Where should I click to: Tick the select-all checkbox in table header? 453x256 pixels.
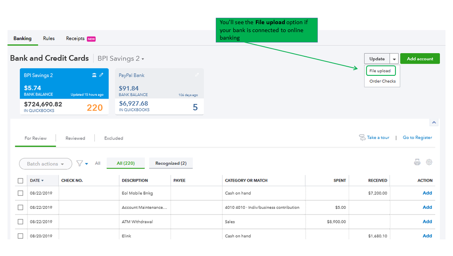click(x=20, y=181)
